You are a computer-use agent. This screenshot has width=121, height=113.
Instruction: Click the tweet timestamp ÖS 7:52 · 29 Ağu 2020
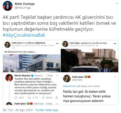(18, 110)
